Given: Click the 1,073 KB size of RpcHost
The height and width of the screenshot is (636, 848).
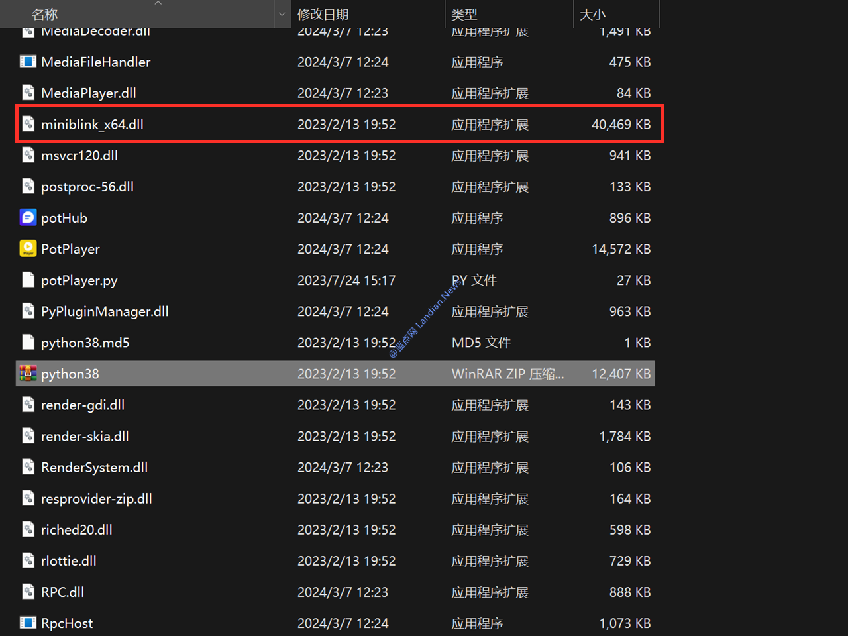Looking at the screenshot, I should (x=625, y=623).
